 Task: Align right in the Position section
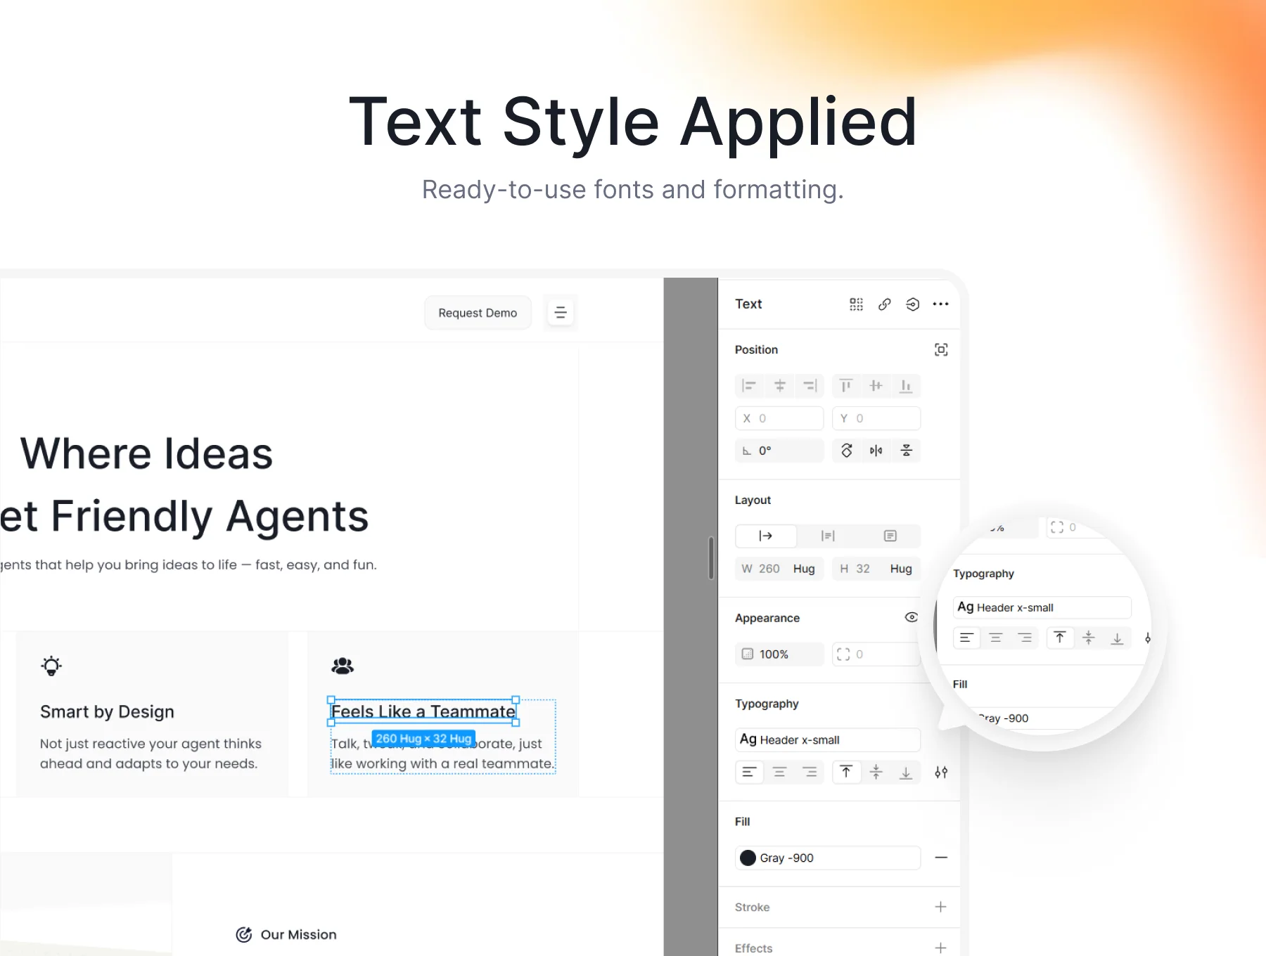[x=810, y=386]
